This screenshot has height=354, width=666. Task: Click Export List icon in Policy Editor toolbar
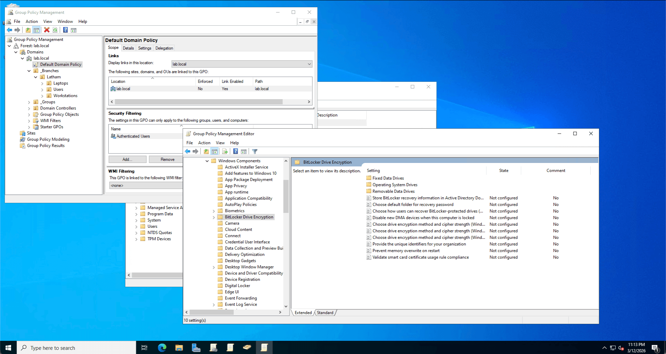click(225, 152)
